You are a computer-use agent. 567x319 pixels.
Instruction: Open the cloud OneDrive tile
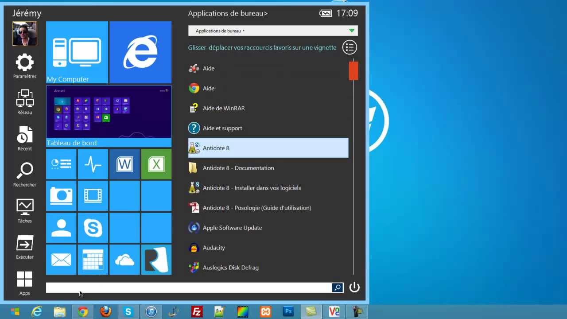pyautogui.click(x=124, y=260)
